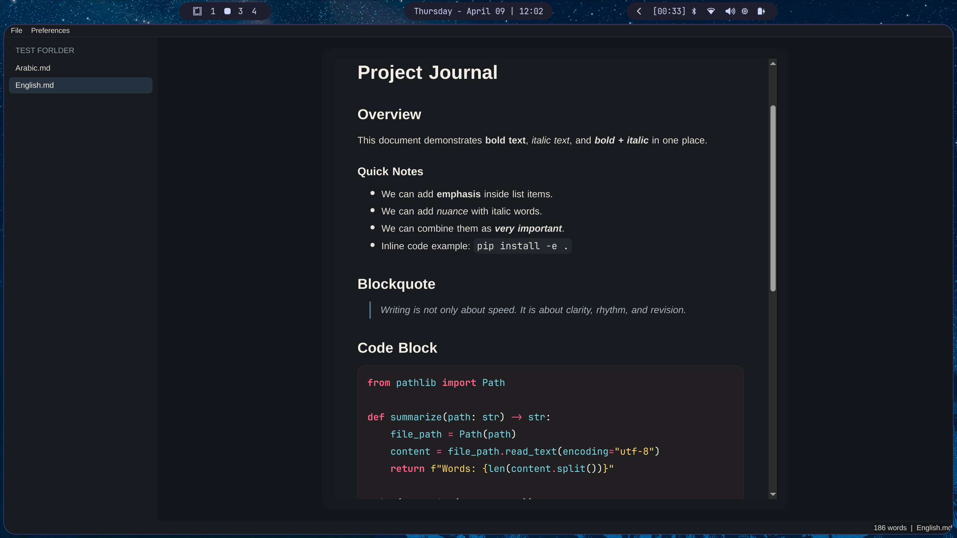Image resolution: width=957 pixels, height=538 pixels.
Task: Click the CPU chip icon in the top bar
Action: [745, 11]
